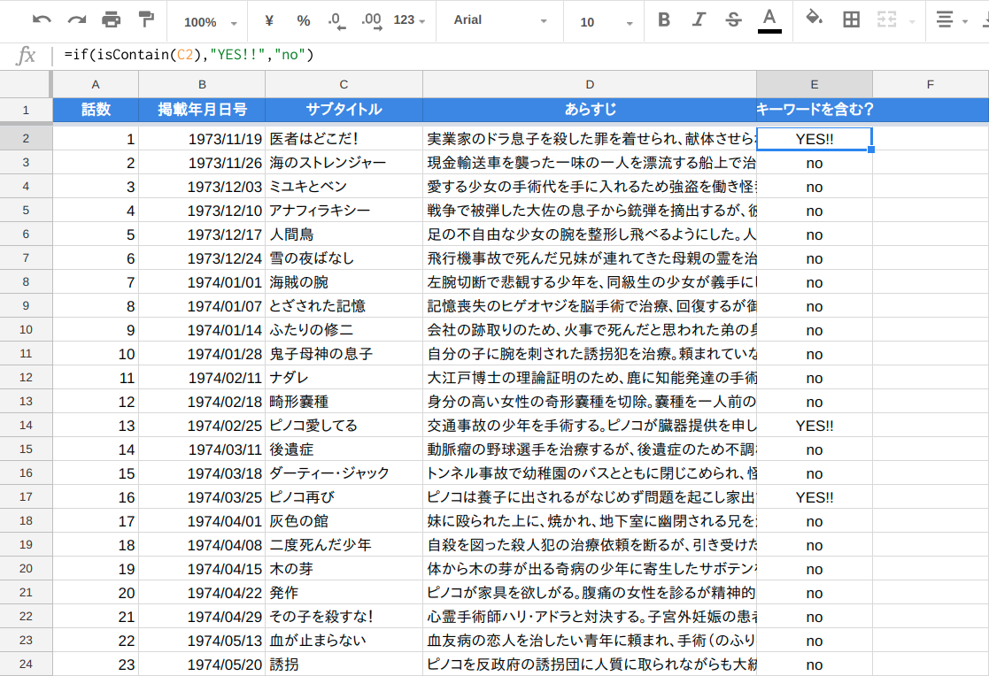Decrease decimal places icon
This screenshot has height=676, width=989.
[336, 21]
